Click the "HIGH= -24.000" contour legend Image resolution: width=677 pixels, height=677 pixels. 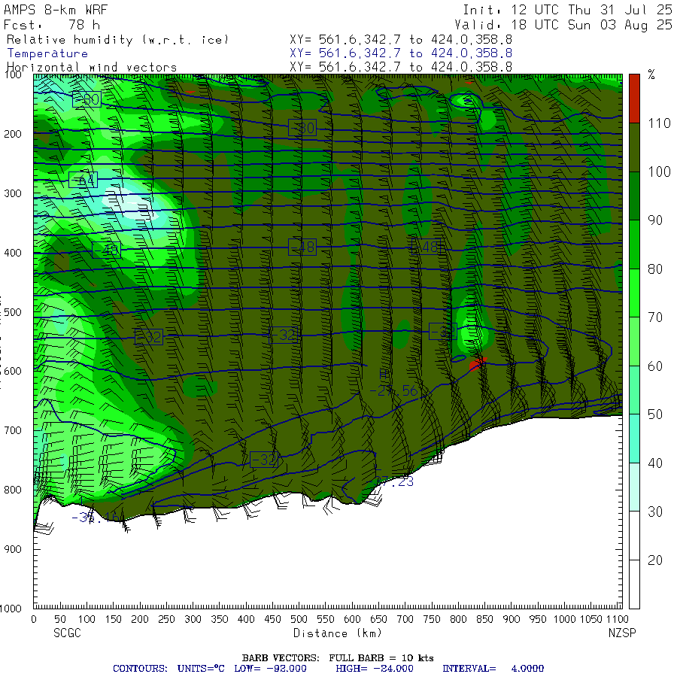coord(375,669)
